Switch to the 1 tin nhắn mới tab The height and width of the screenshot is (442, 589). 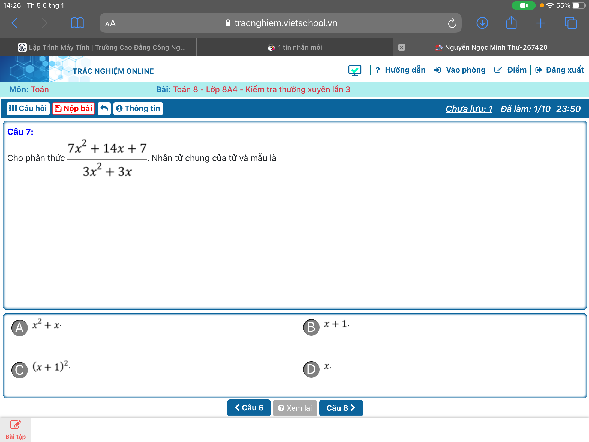[x=294, y=47]
